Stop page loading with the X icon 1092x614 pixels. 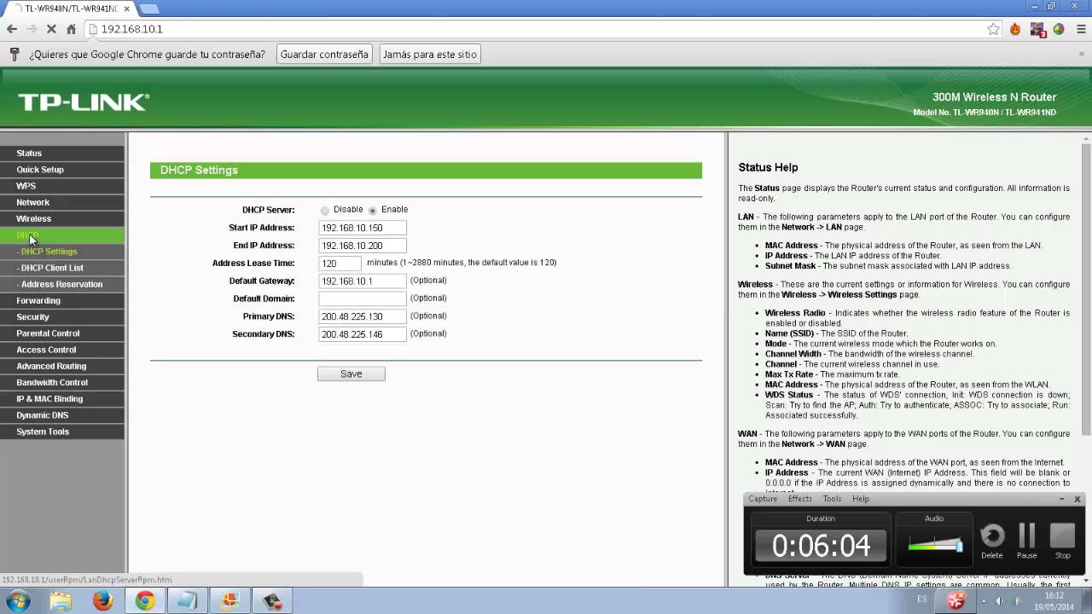coord(51,29)
